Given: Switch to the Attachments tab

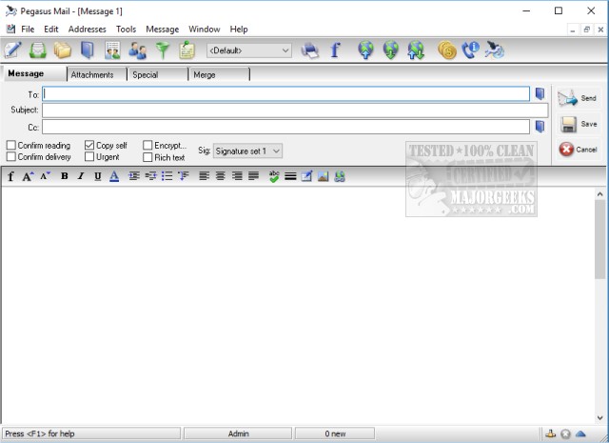Looking at the screenshot, I should 97,74.
